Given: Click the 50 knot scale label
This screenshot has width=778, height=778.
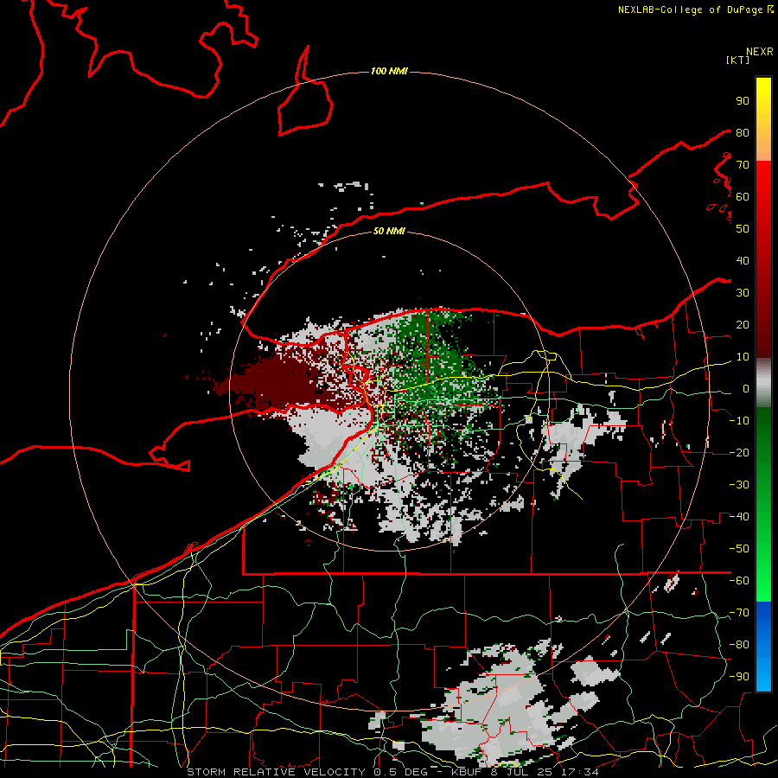Looking at the screenshot, I should 743,229.
